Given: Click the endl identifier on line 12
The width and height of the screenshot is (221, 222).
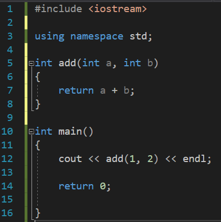Looking at the screenshot, I should click(x=194, y=159).
